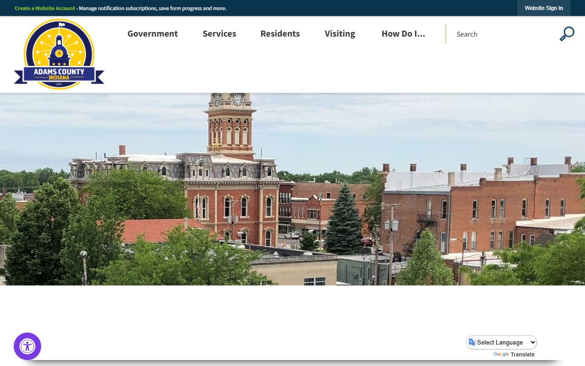This screenshot has width=585, height=366.
Task: Follow the Create a Website Account link
Action: (x=45, y=8)
